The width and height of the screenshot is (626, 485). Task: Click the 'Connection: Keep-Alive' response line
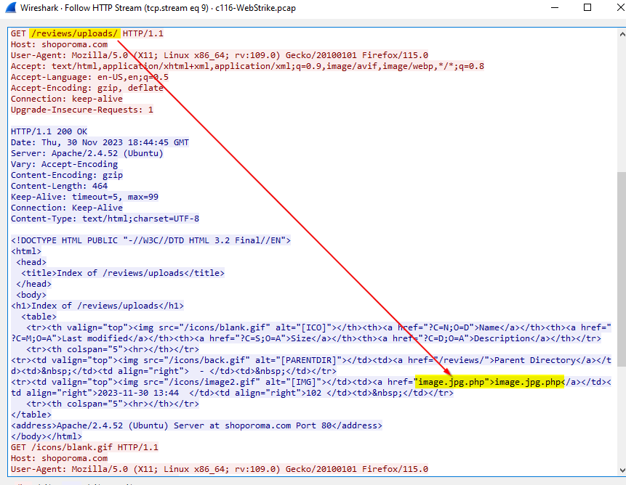[67, 208]
